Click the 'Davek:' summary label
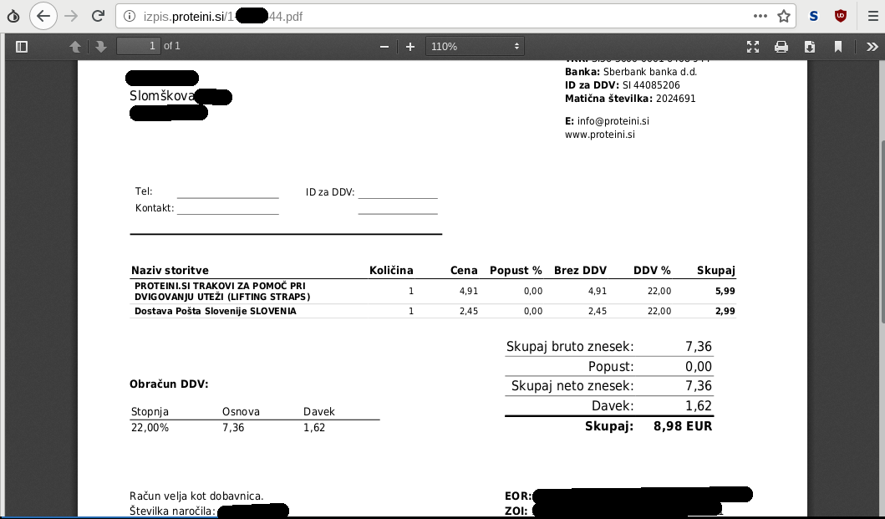This screenshot has width=885, height=519. (613, 405)
